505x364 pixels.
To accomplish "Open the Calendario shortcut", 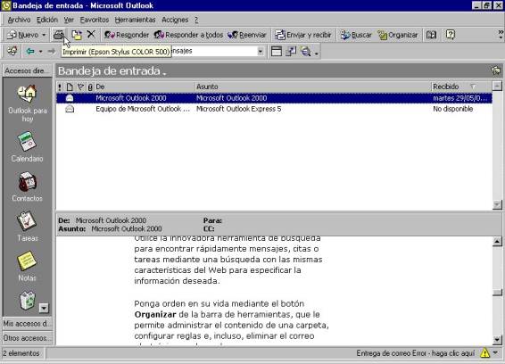I will click(x=28, y=146).
